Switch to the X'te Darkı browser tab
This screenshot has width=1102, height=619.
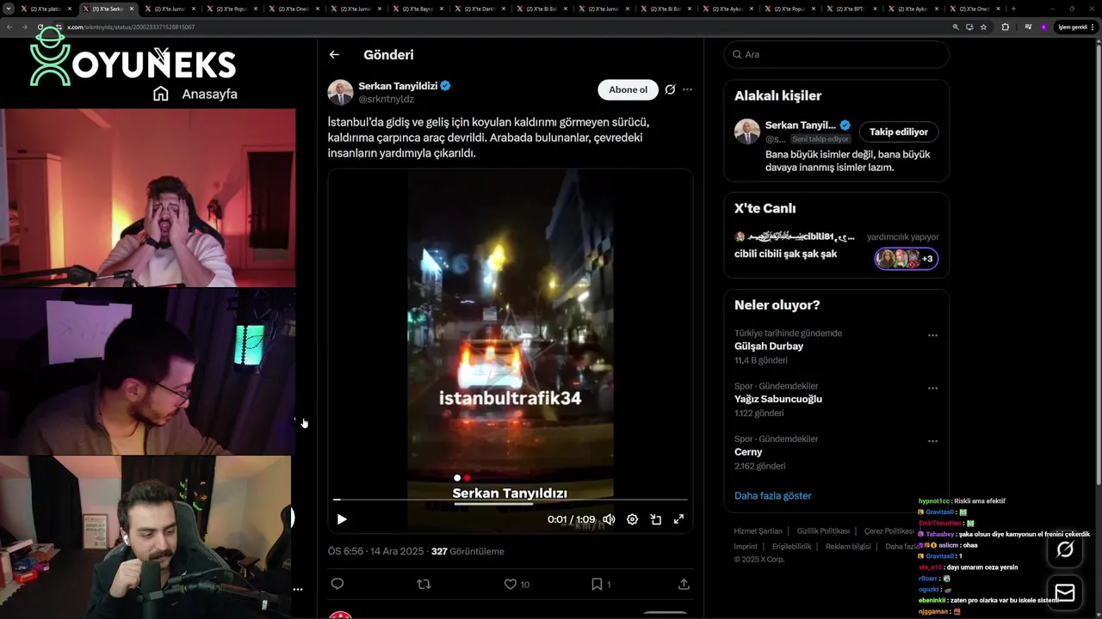click(483, 9)
